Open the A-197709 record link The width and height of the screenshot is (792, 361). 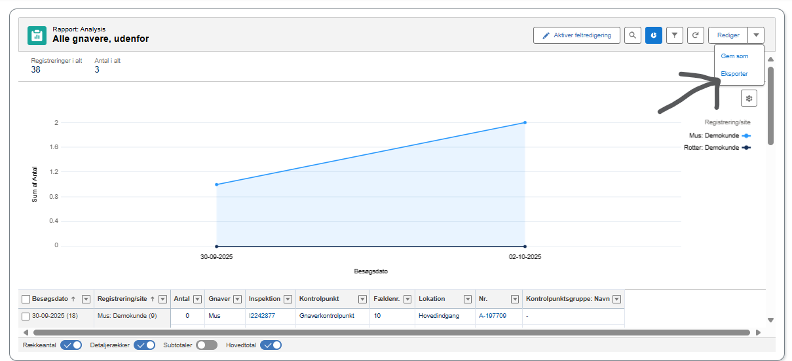click(492, 316)
